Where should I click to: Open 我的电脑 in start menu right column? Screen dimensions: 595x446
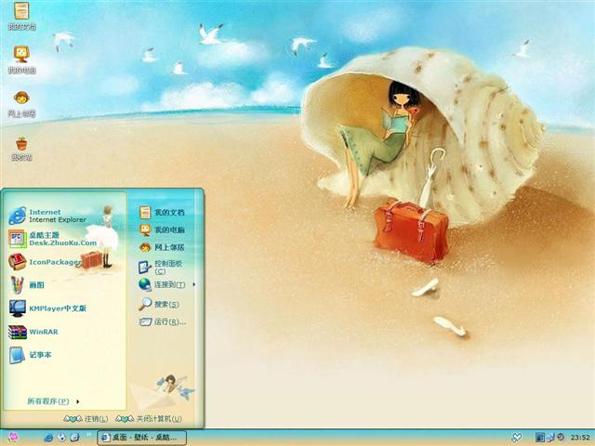[x=162, y=230]
